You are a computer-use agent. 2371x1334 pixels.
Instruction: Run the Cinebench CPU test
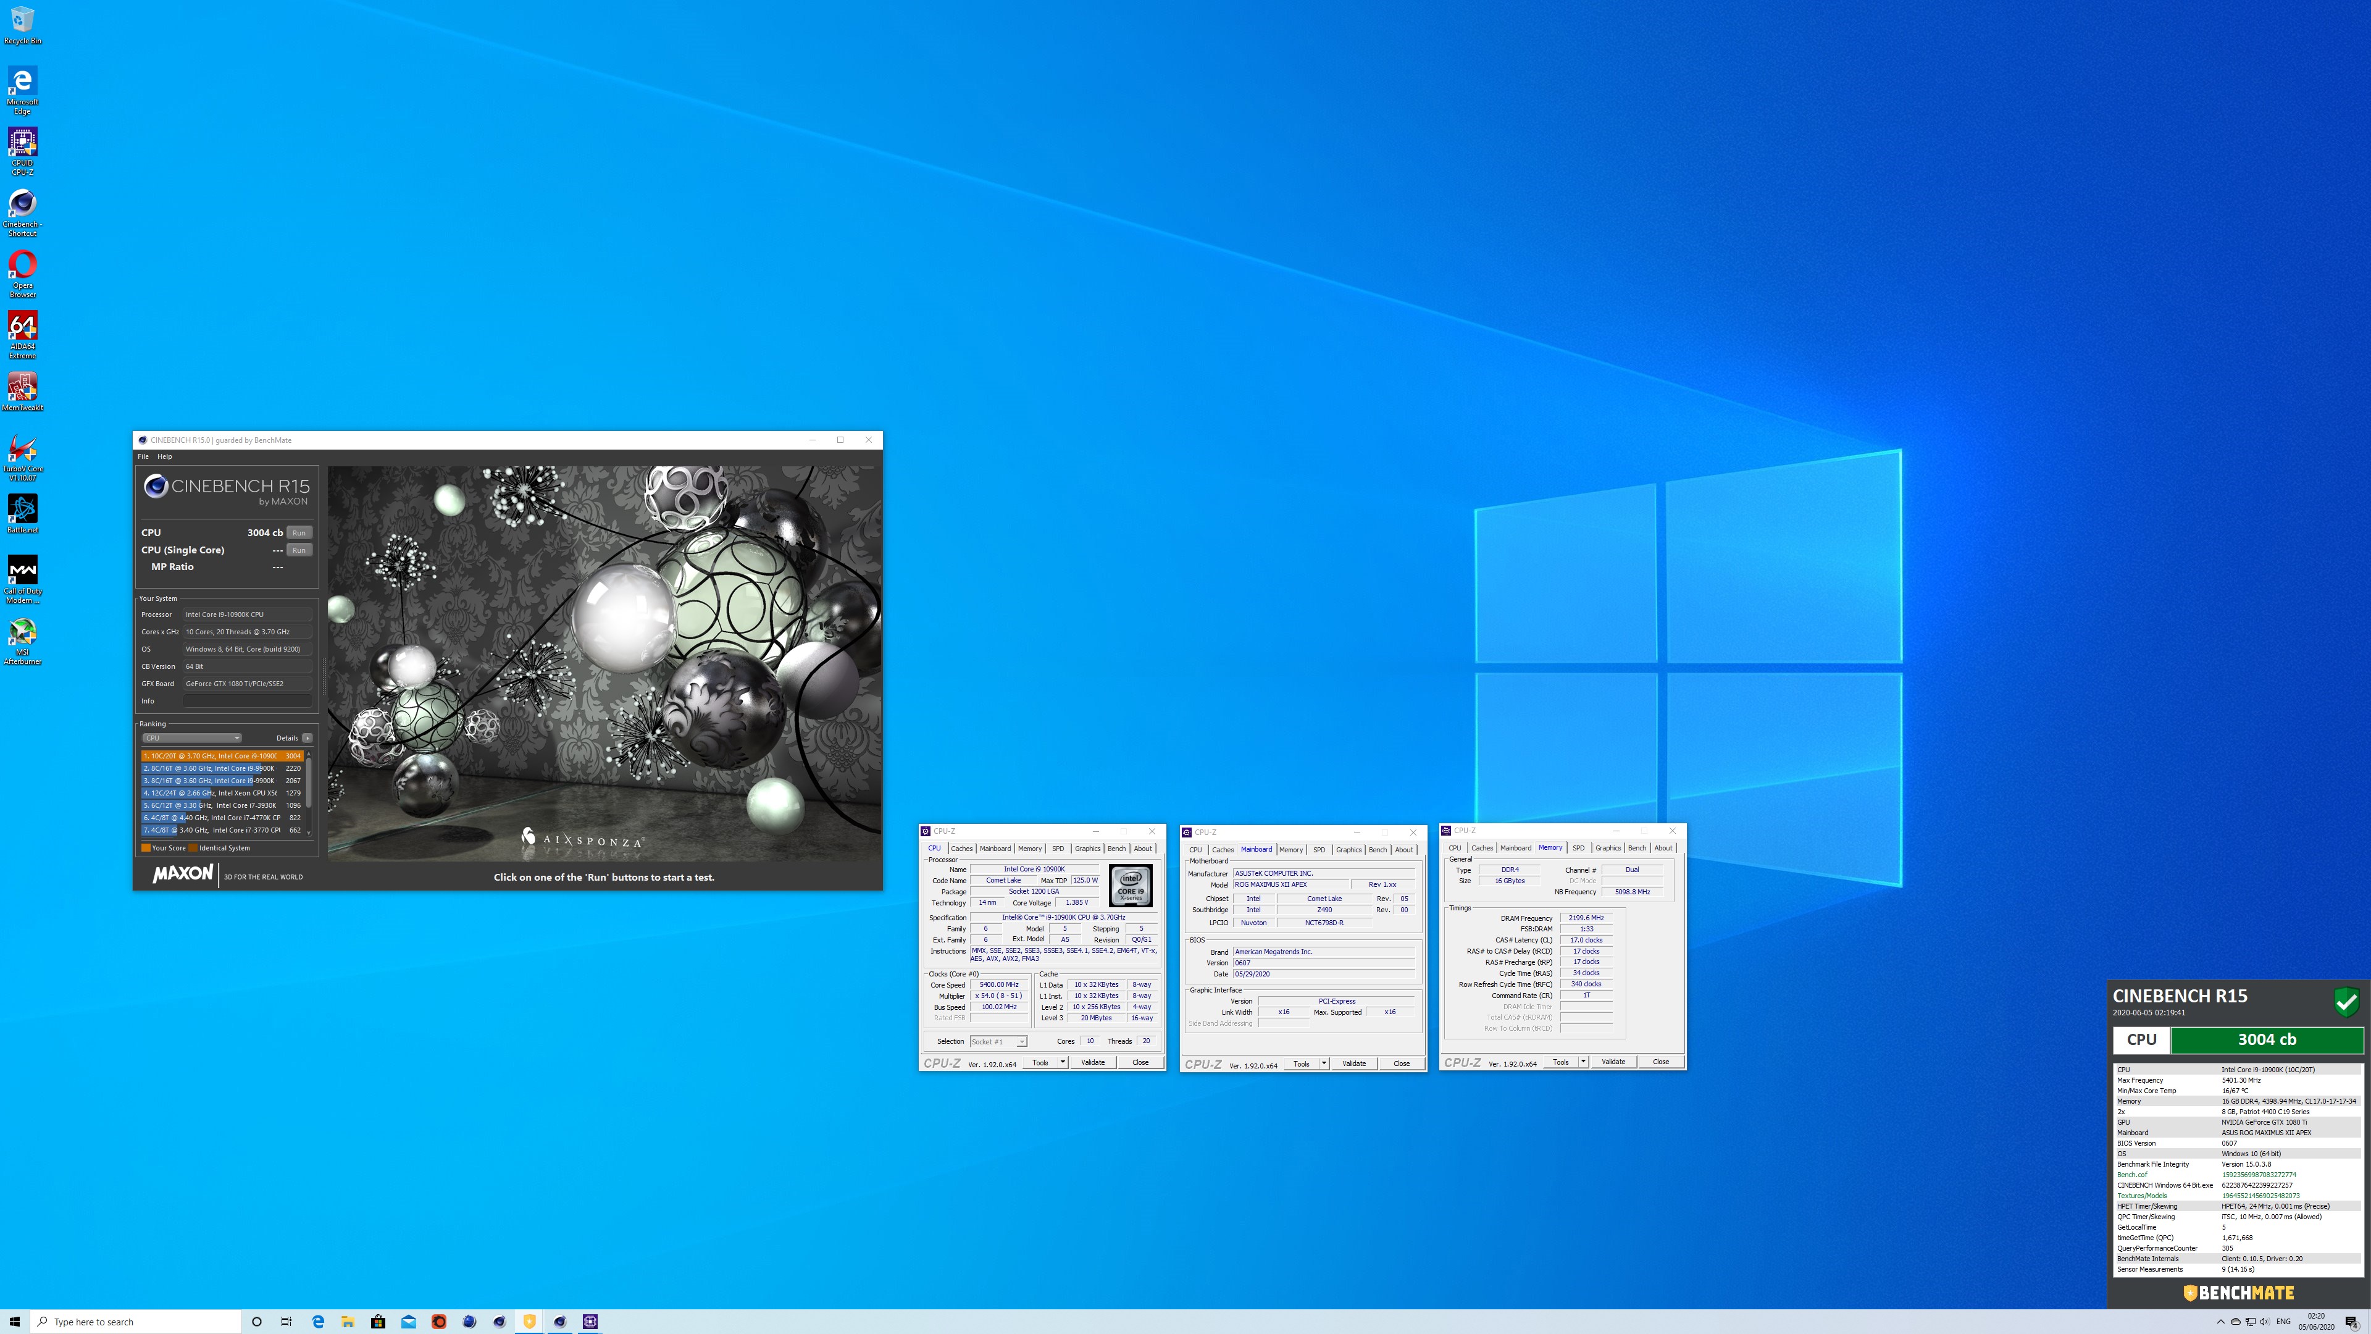(299, 532)
